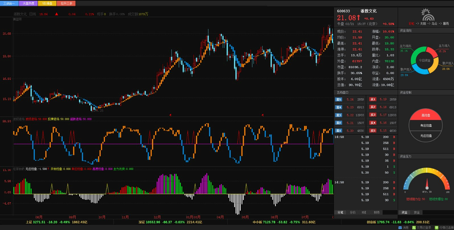Click the 卖4 sell order badge
This screenshot has height=230, width=454.
click(x=339, y=107)
